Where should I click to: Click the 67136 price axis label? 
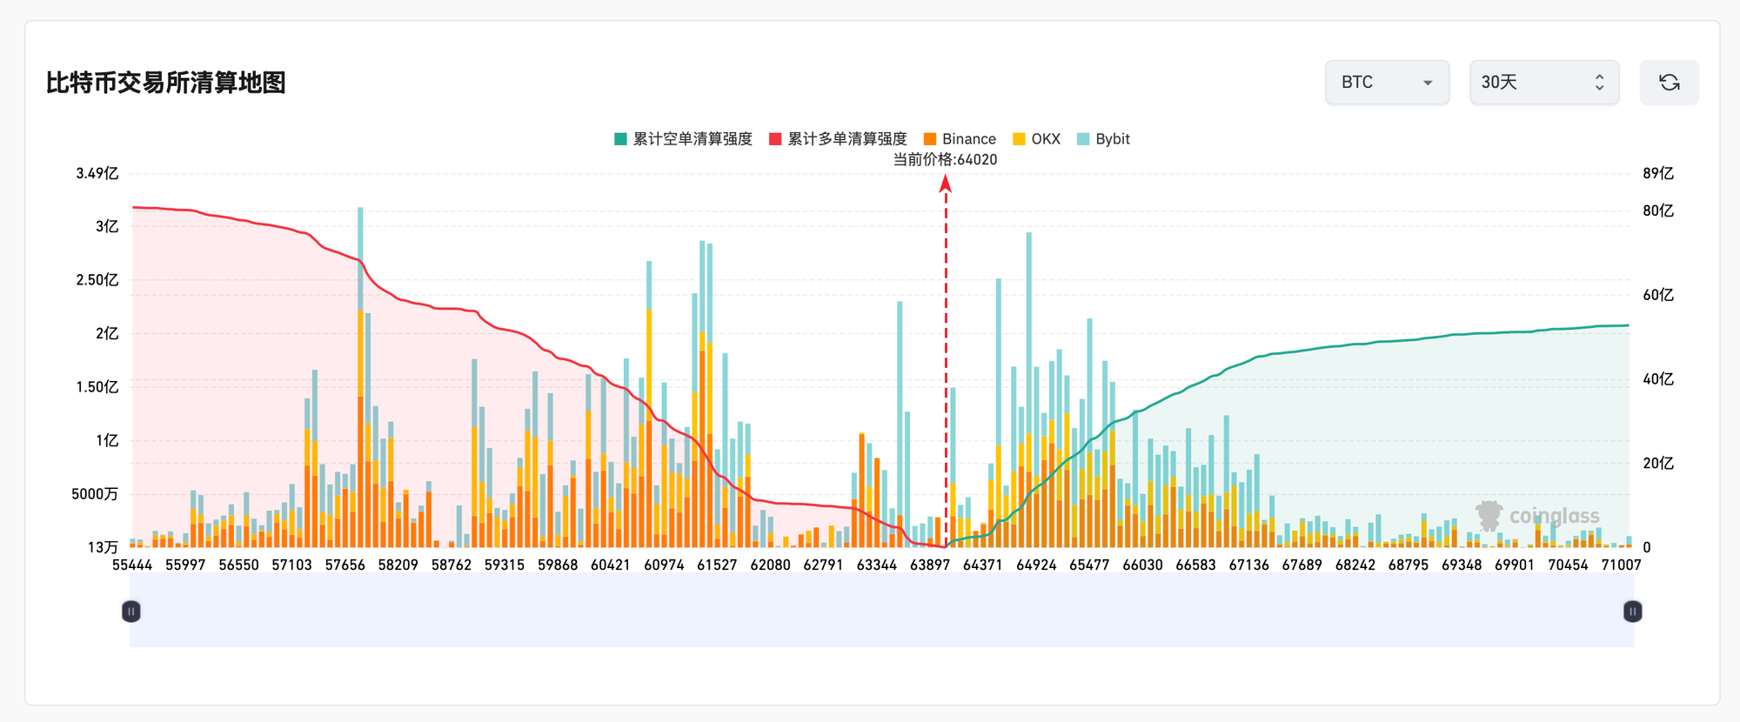tap(1248, 565)
